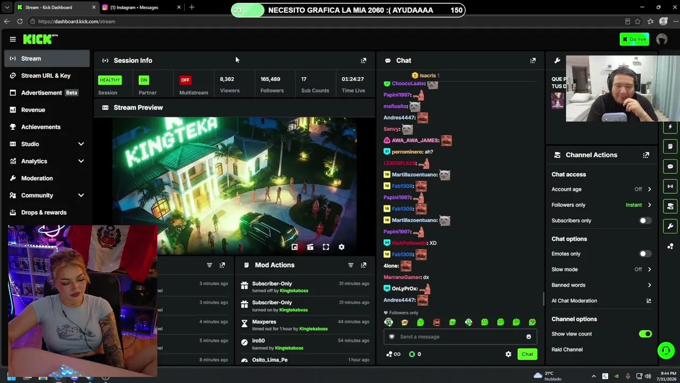
Task: Open Moderation in the sidebar
Action: pos(47,178)
